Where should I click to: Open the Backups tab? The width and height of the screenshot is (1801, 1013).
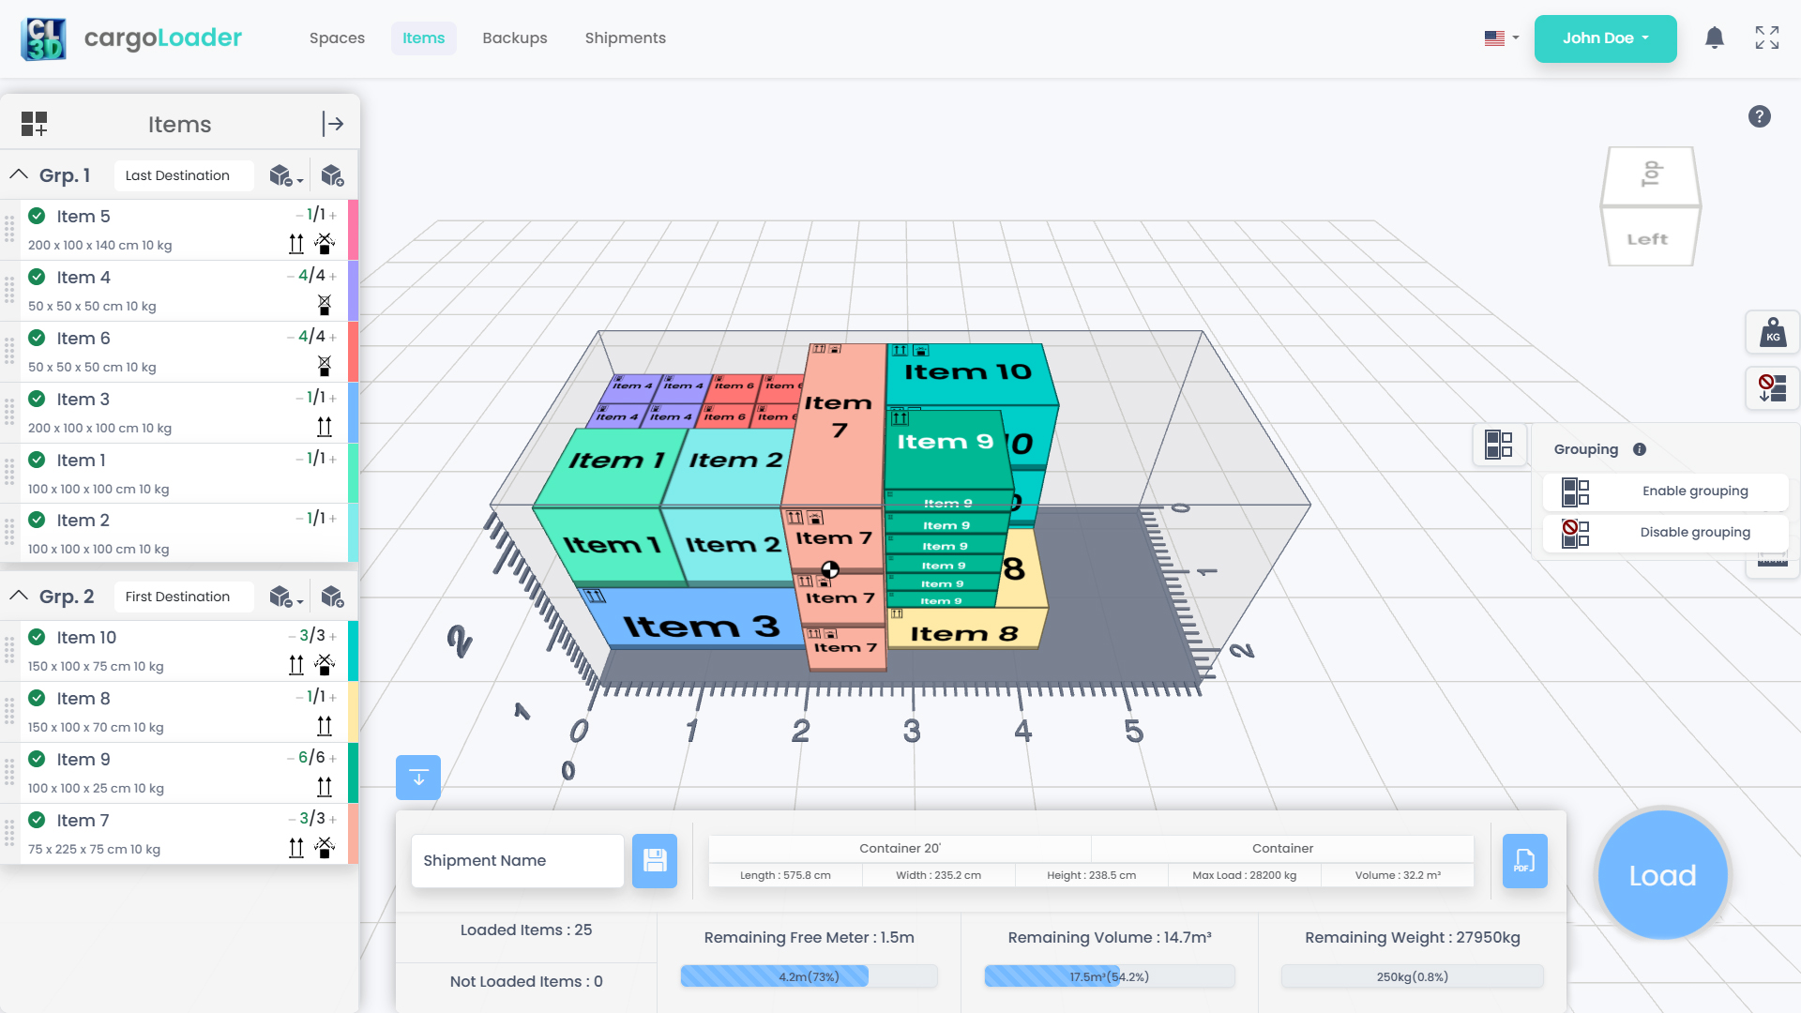515,38
